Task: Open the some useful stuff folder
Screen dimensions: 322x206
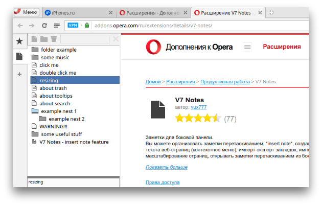Action: (75, 134)
